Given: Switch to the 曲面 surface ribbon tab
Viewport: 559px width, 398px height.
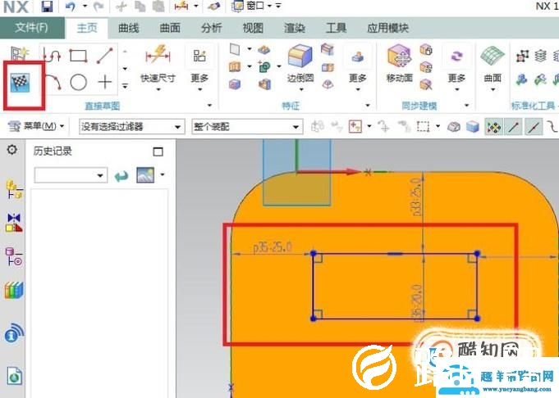Looking at the screenshot, I should click(170, 28).
